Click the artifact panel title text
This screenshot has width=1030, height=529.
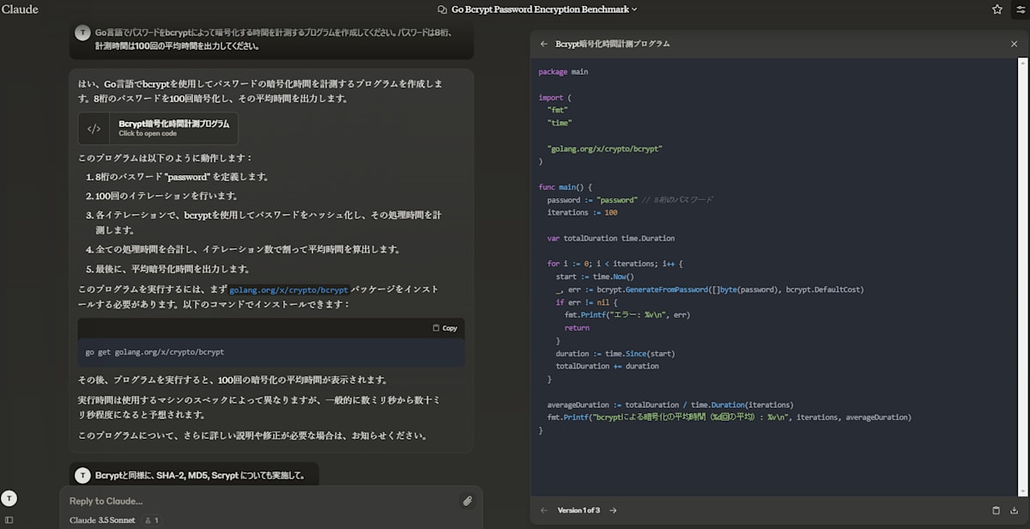pyautogui.click(x=613, y=44)
